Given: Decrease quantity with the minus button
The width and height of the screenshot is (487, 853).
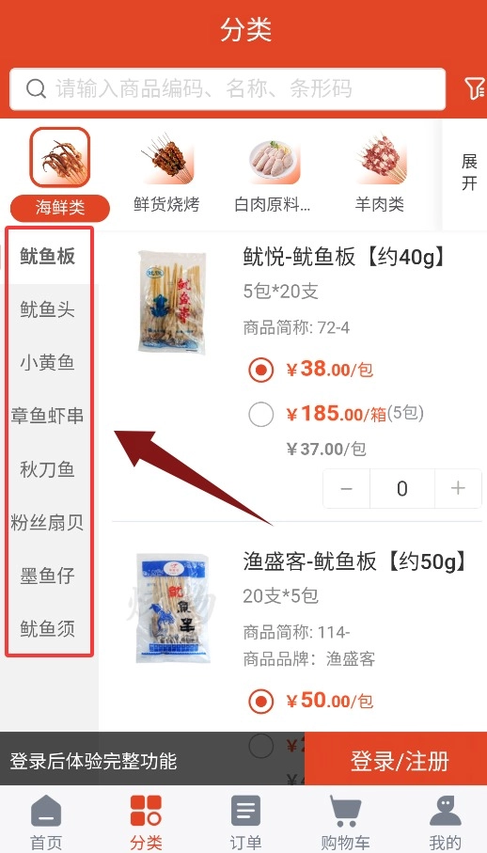Looking at the screenshot, I should [x=347, y=488].
